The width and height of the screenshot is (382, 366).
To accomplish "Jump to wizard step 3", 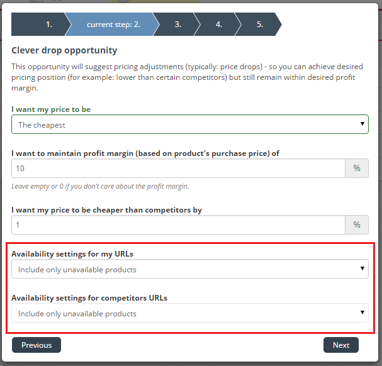I will (x=177, y=25).
